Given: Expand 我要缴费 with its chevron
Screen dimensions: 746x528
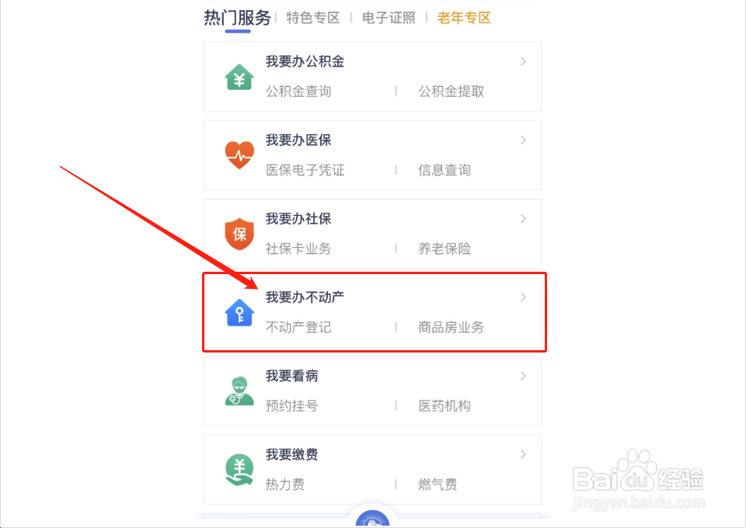Looking at the screenshot, I should click(523, 454).
